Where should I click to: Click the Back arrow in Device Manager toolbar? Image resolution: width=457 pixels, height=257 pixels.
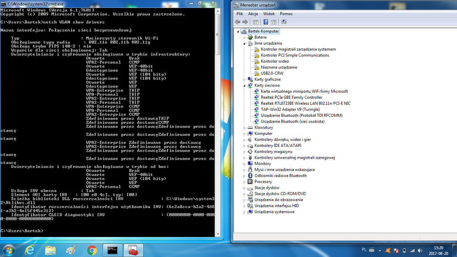click(x=237, y=22)
